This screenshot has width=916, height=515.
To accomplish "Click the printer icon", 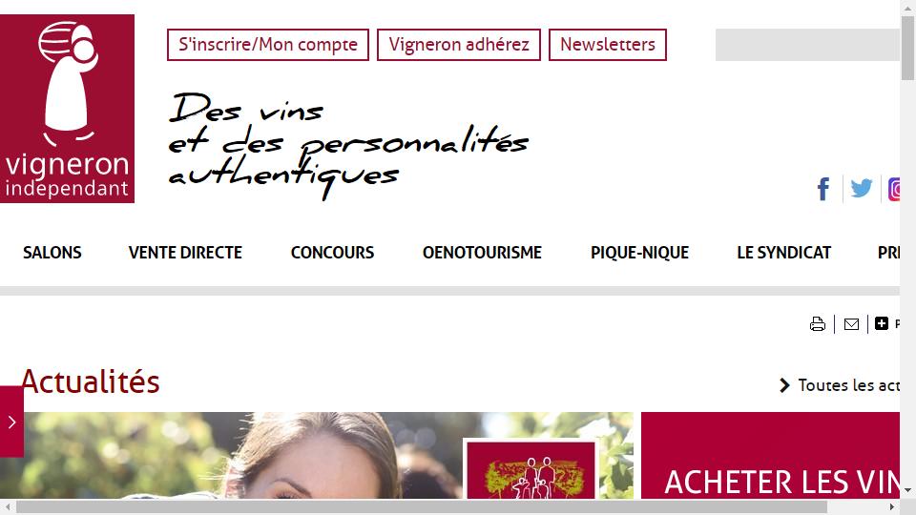I will 818,324.
